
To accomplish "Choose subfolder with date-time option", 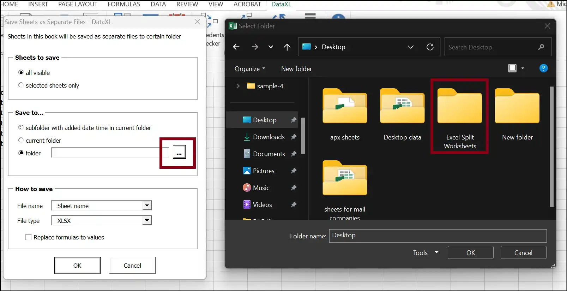I will (85, 128).
